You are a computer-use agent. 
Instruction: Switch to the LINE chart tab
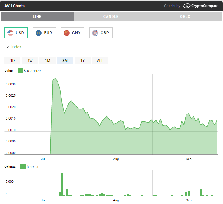pyautogui.click(x=37, y=17)
